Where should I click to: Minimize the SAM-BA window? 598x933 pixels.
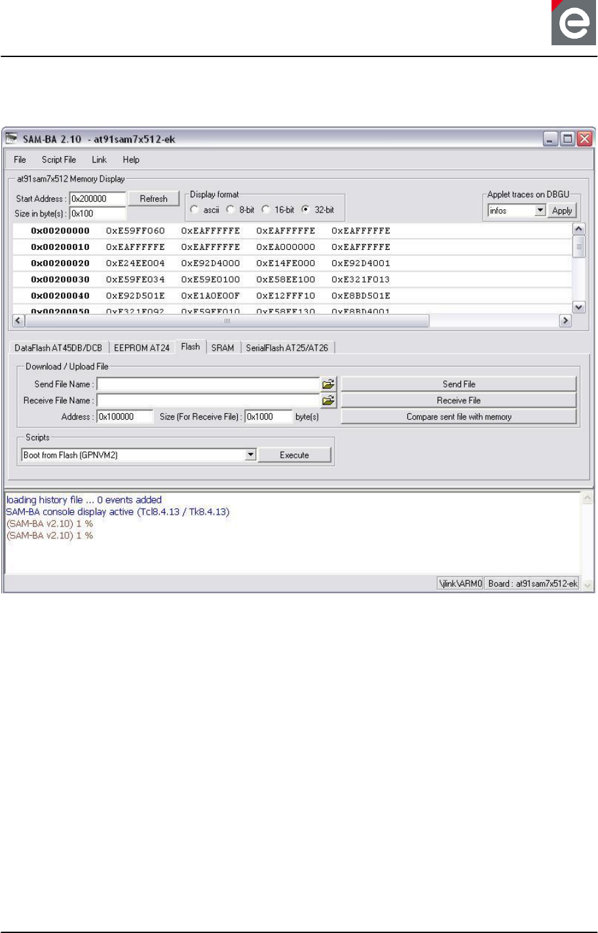click(x=551, y=139)
